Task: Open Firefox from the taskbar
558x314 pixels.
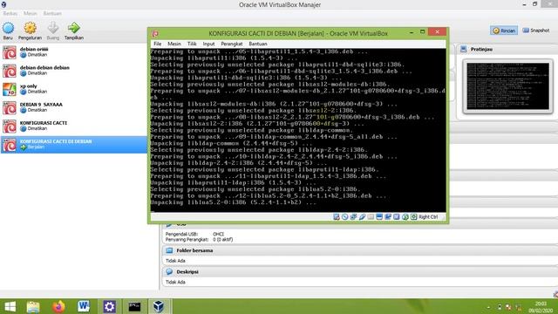Action: (58, 307)
